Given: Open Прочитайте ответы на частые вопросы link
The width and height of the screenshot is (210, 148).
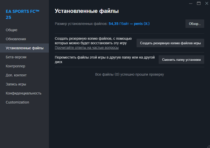Looking at the screenshot, I should pyautogui.click(x=87, y=48).
